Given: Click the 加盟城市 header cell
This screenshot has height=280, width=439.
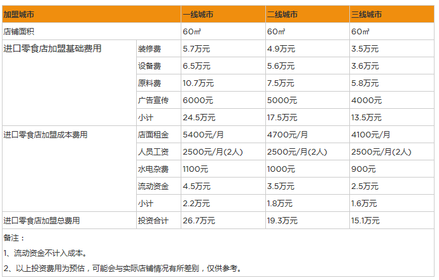Looking at the screenshot, I should 18,14.
